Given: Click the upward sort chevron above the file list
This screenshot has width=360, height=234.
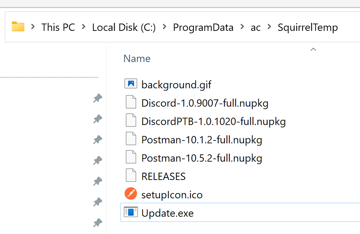Looking at the screenshot, I should coord(313,49).
